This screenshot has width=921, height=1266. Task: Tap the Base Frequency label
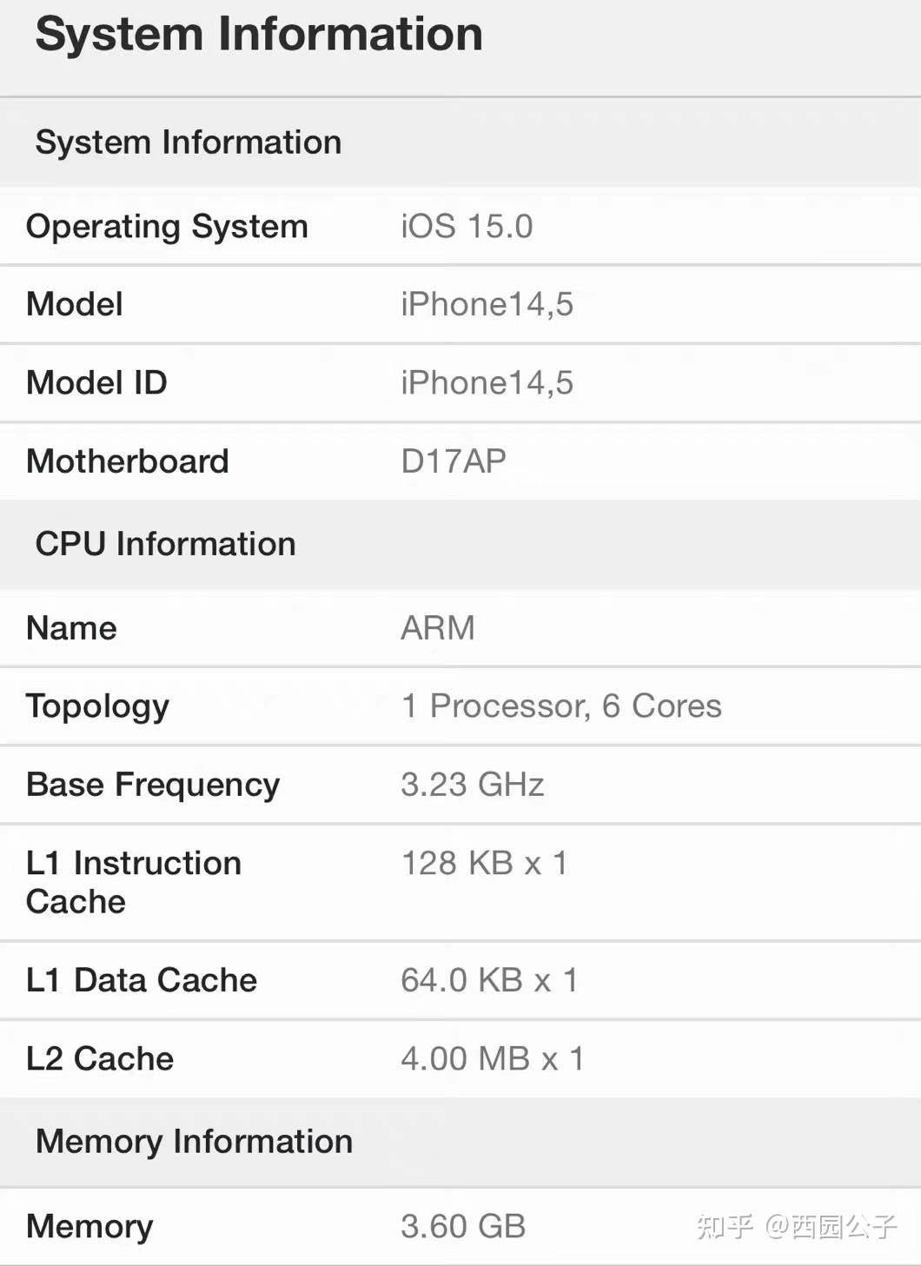coord(154,785)
